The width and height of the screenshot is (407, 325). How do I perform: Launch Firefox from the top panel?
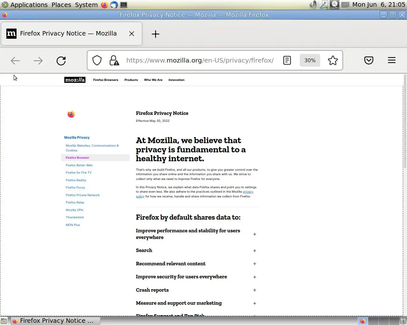pos(104,5)
